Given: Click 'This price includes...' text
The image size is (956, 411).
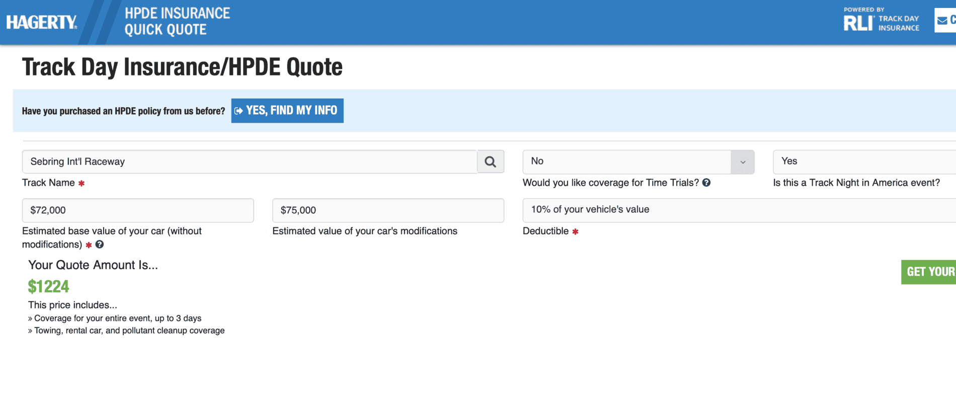Looking at the screenshot, I should [72, 305].
